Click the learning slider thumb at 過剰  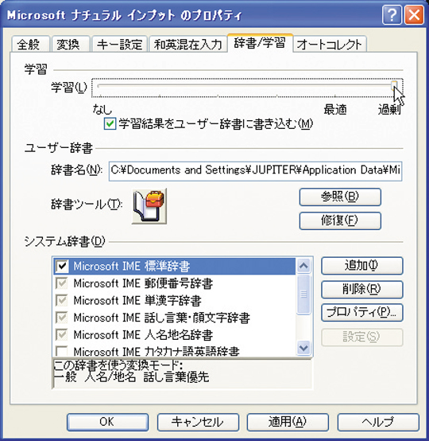(395, 85)
